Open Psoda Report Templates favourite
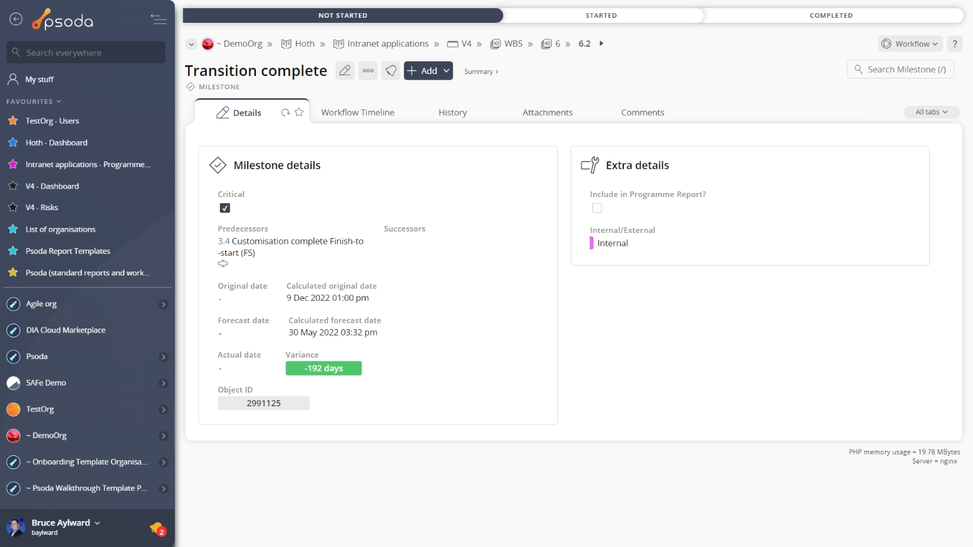The width and height of the screenshot is (973, 547). 68,251
